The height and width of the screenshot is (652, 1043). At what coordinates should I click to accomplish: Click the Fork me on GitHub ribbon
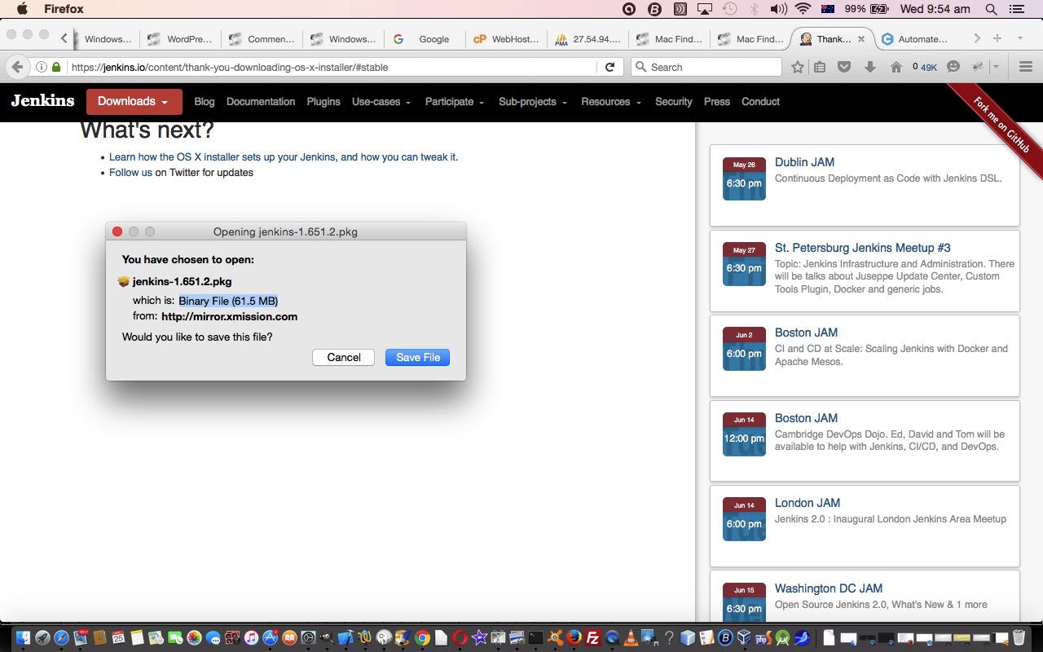point(1001,124)
